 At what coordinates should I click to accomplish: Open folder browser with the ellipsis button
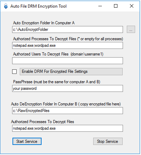[131, 29]
